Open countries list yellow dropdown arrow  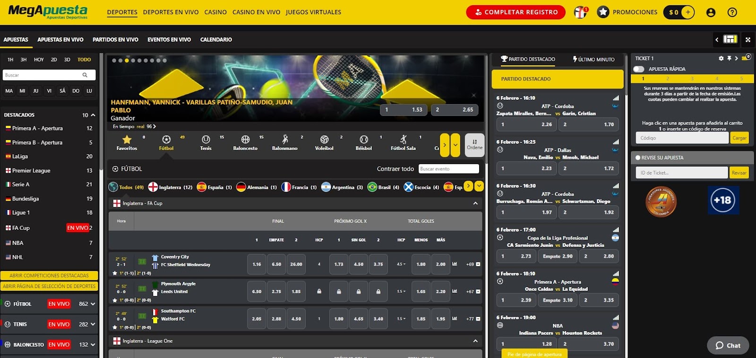coord(479,186)
